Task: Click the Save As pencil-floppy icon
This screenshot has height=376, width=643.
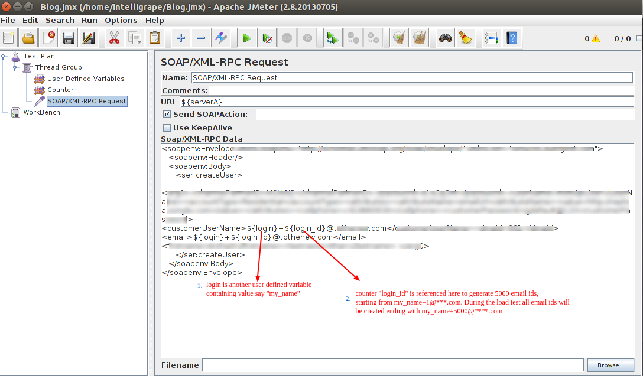Action: click(89, 38)
